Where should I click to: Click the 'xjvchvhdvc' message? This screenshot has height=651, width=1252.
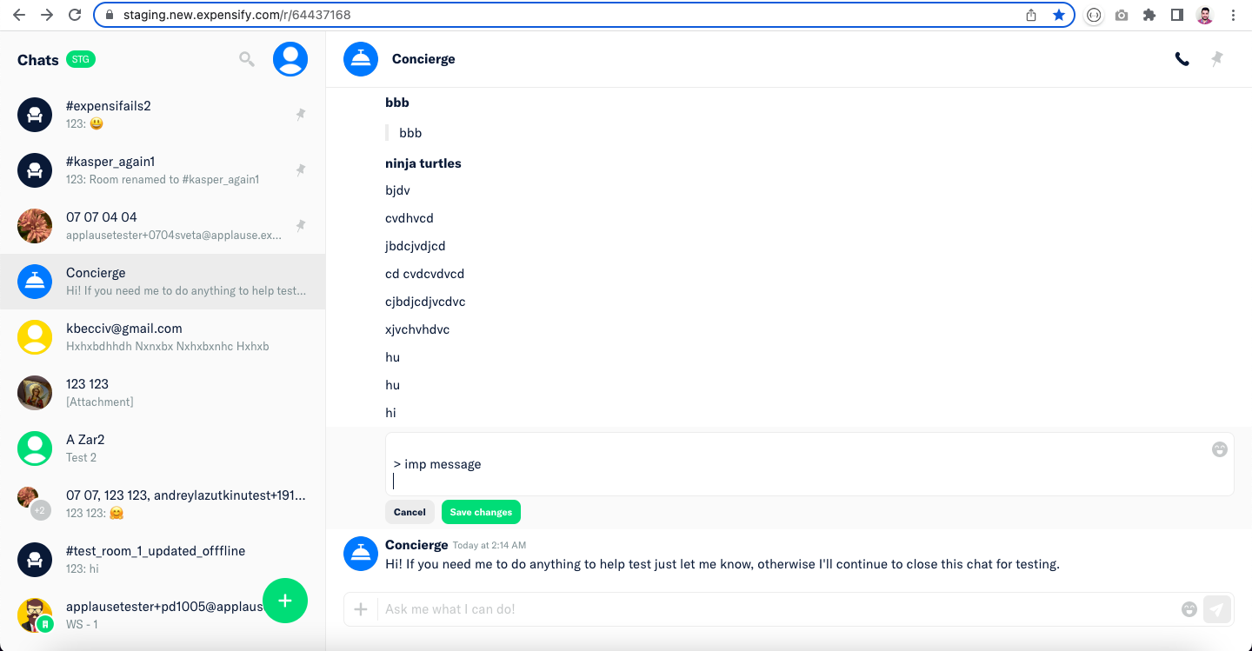[417, 329]
